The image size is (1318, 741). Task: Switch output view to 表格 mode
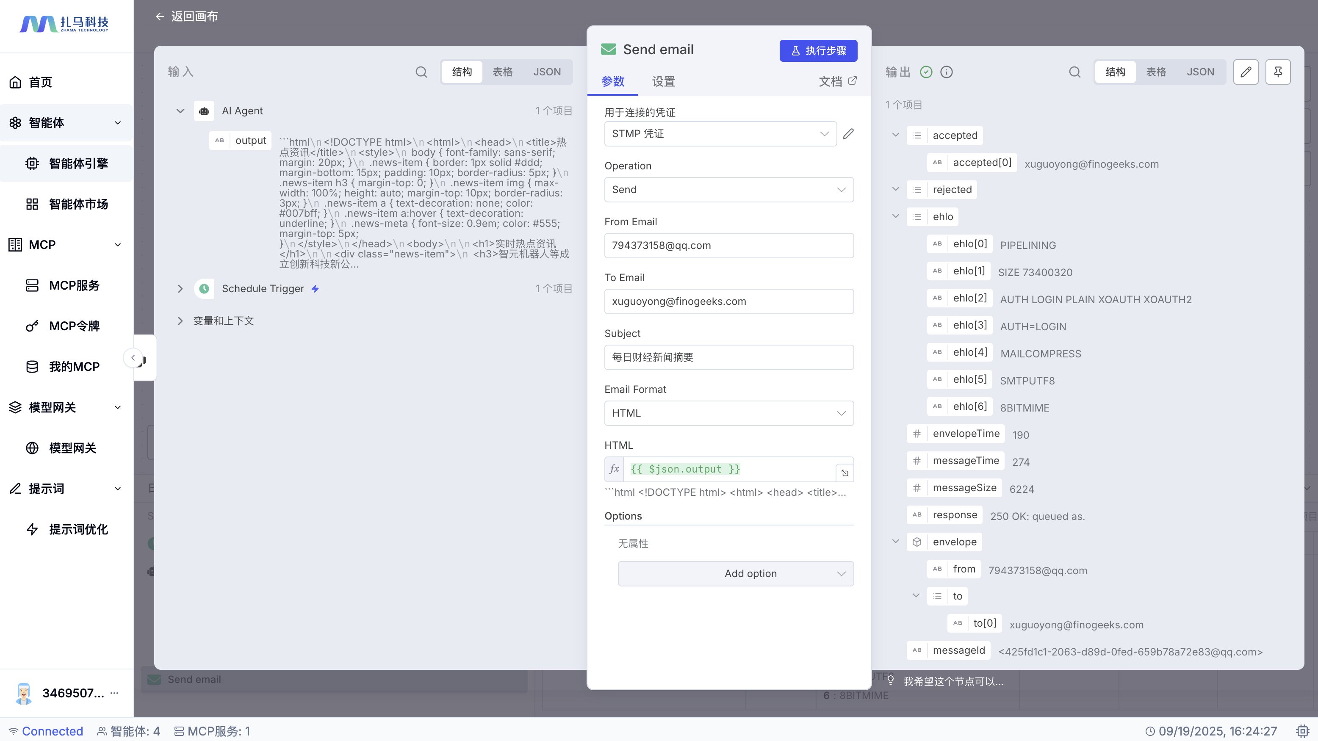(1156, 72)
